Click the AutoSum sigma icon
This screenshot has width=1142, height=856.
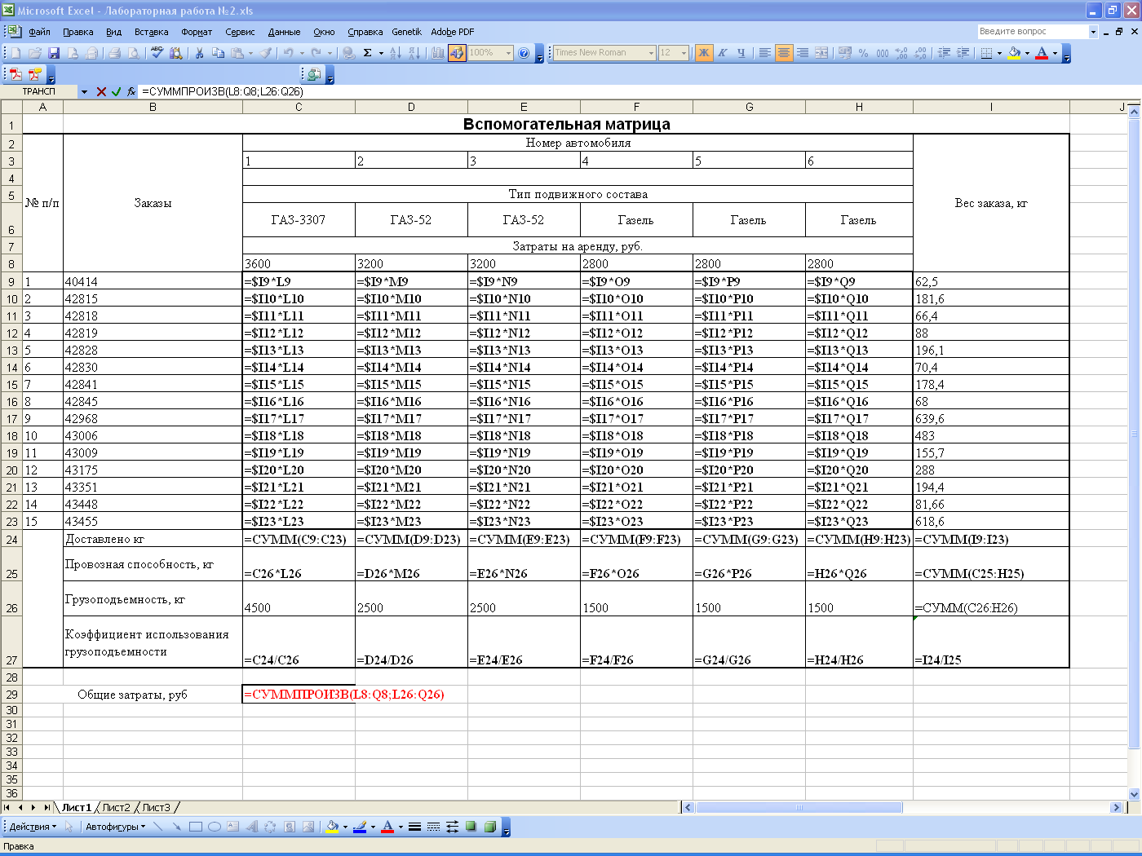point(368,53)
